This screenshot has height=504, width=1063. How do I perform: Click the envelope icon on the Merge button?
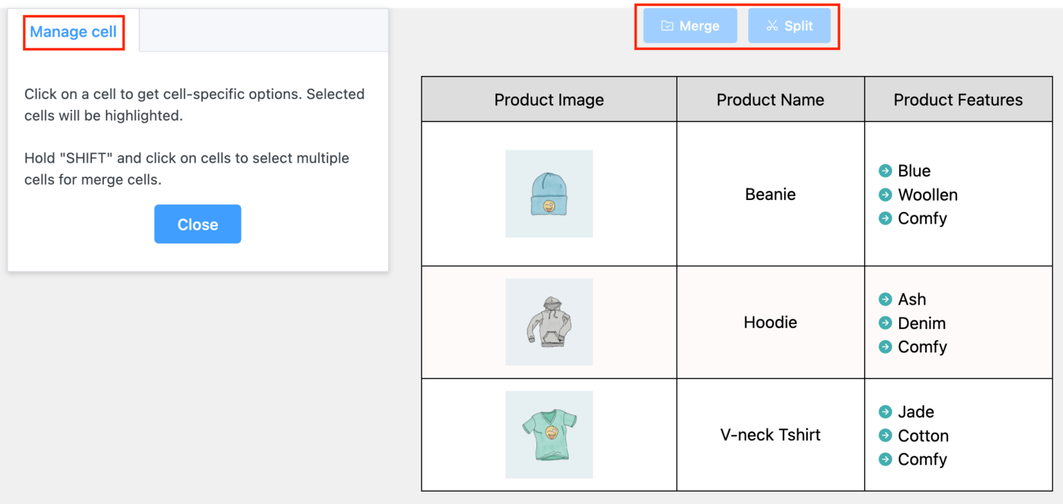666,26
